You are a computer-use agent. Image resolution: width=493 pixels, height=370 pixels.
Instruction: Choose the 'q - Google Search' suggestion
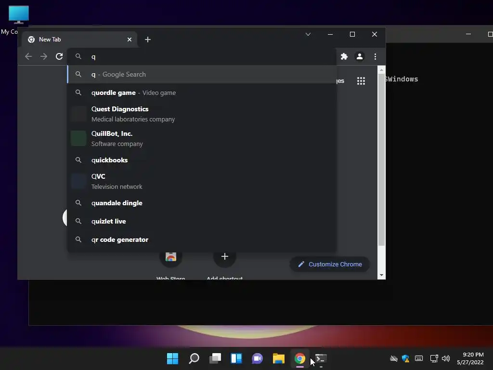pos(202,74)
